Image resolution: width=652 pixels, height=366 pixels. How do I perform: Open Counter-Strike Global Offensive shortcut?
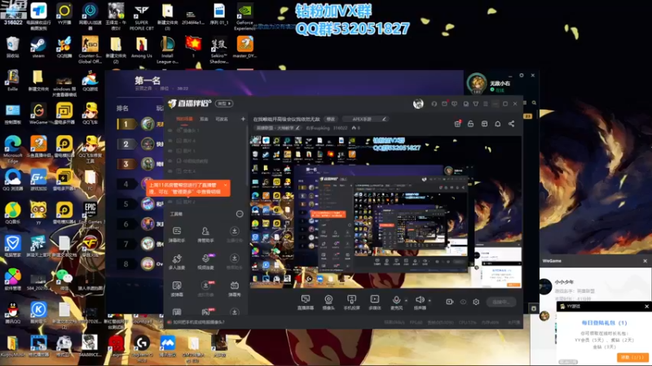click(90, 50)
